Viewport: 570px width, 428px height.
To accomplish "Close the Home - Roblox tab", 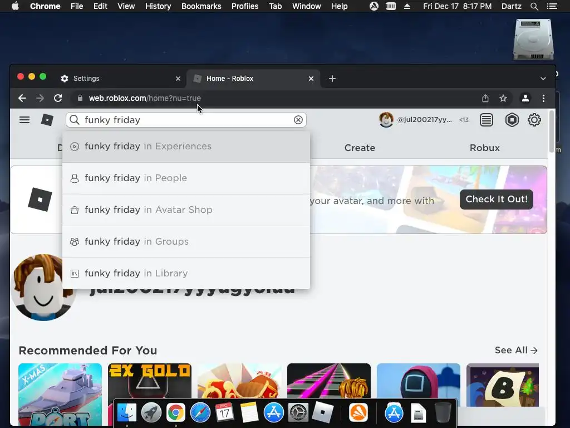I will (x=311, y=79).
